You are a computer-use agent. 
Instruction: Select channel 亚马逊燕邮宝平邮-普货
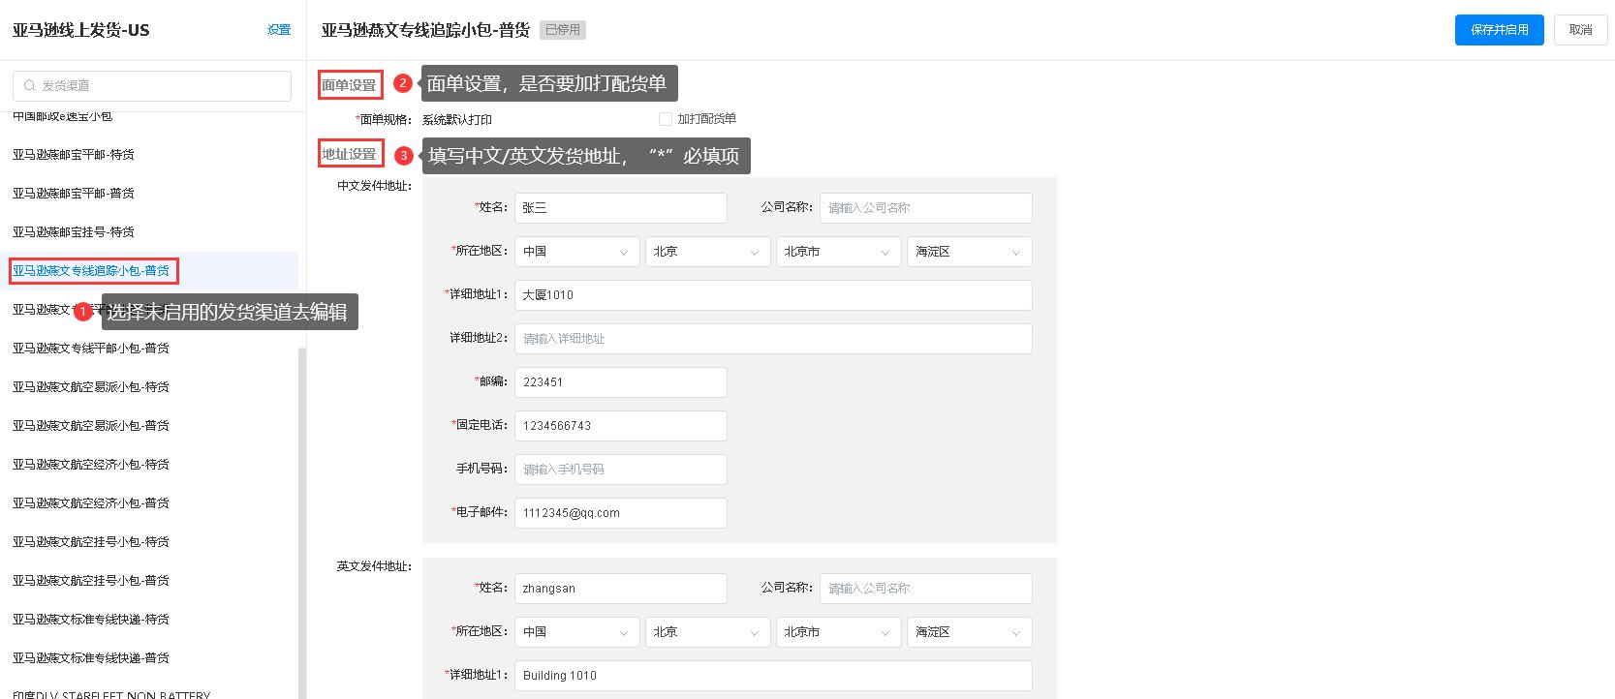74,194
